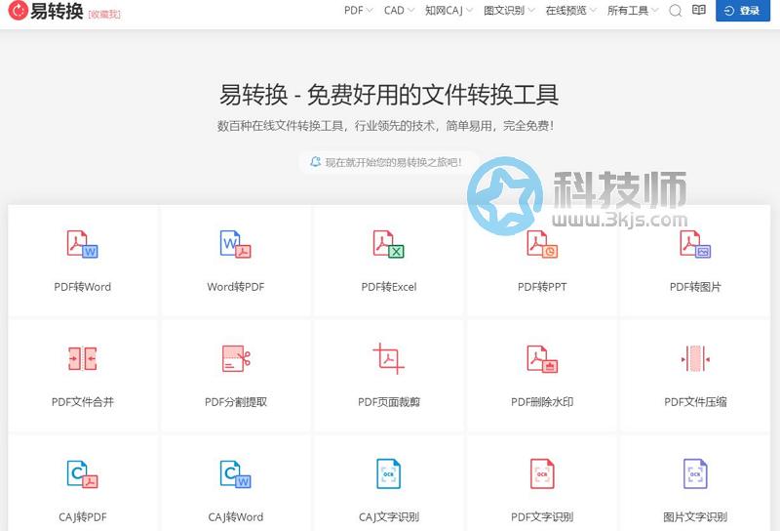The image size is (780, 531).
Task: Click the search magnifier icon
Action: tap(675, 11)
